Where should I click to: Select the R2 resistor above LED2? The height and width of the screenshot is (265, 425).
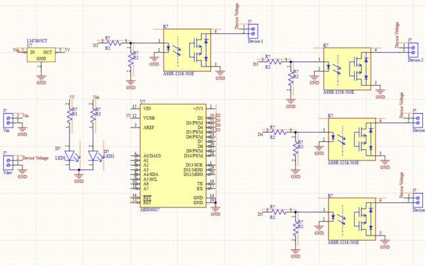point(94,115)
